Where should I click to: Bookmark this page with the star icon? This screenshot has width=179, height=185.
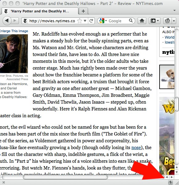point(80,21)
